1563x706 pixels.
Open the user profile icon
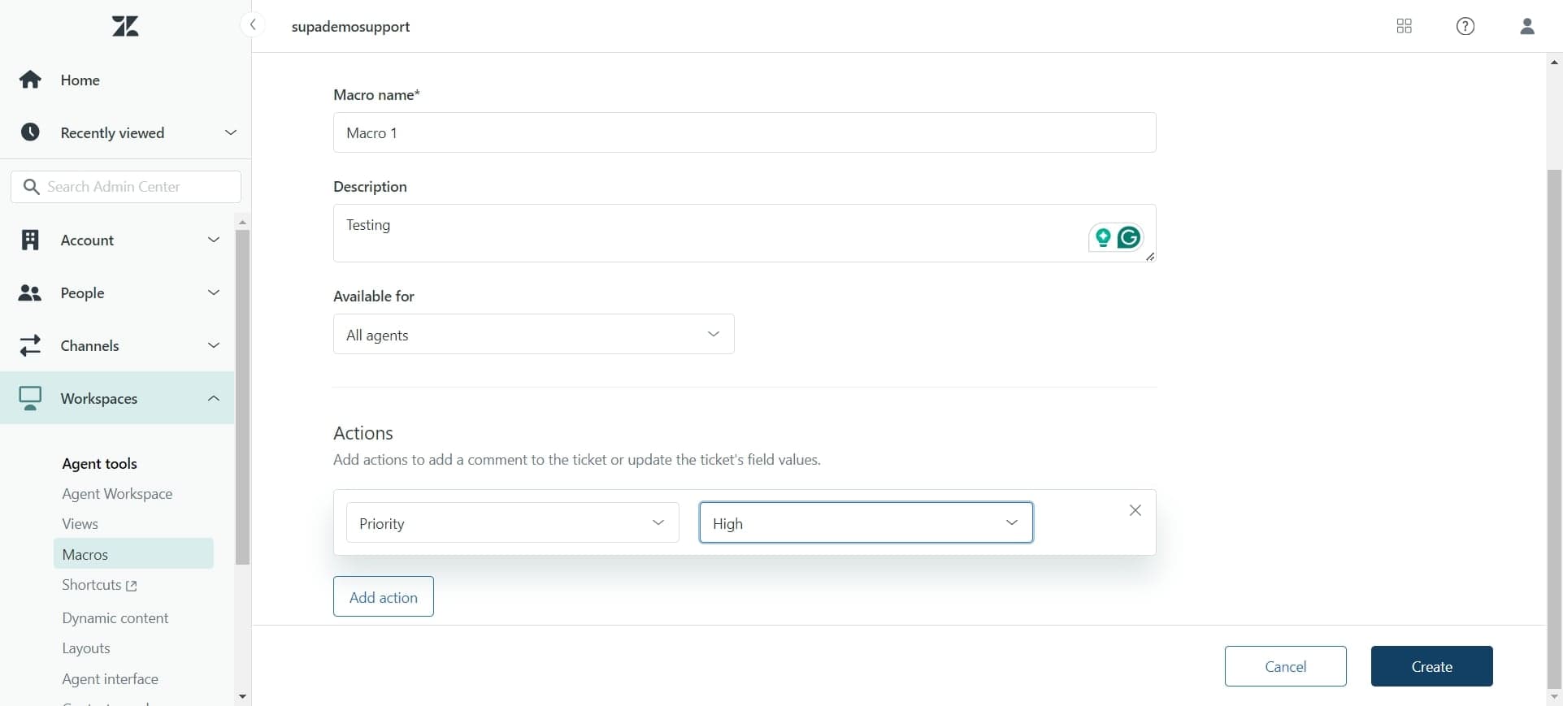[x=1526, y=26]
